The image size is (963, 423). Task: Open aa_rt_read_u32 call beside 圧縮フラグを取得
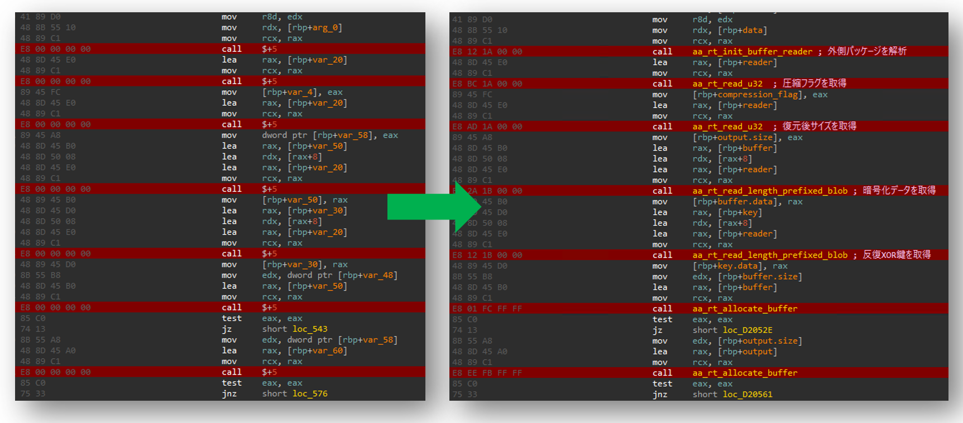coord(727,84)
